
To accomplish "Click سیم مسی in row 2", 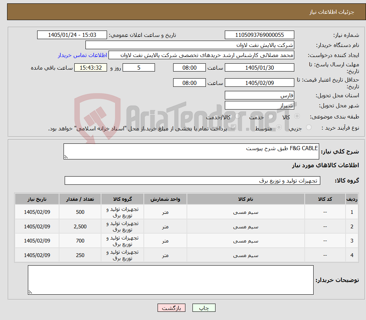I will (x=246, y=227).
